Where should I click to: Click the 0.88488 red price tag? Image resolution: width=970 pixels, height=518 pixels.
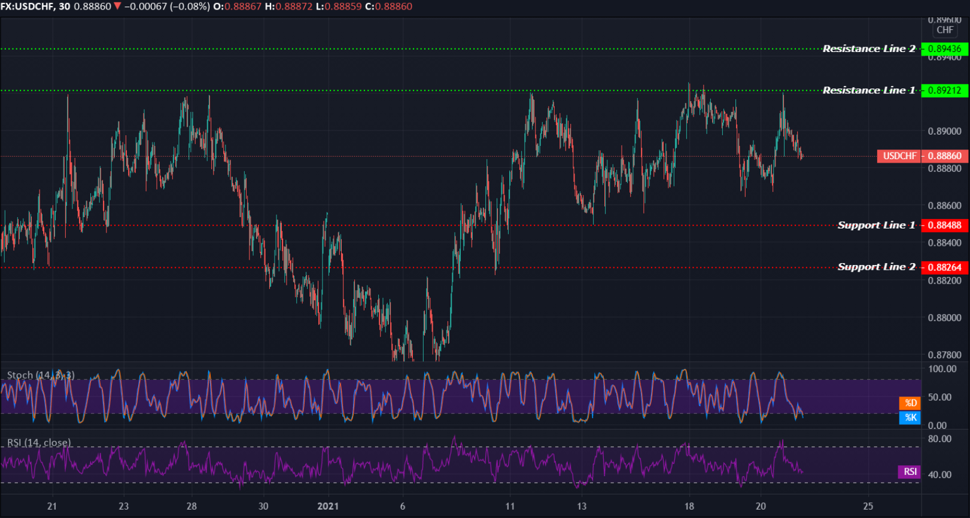(x=945, y=226)
